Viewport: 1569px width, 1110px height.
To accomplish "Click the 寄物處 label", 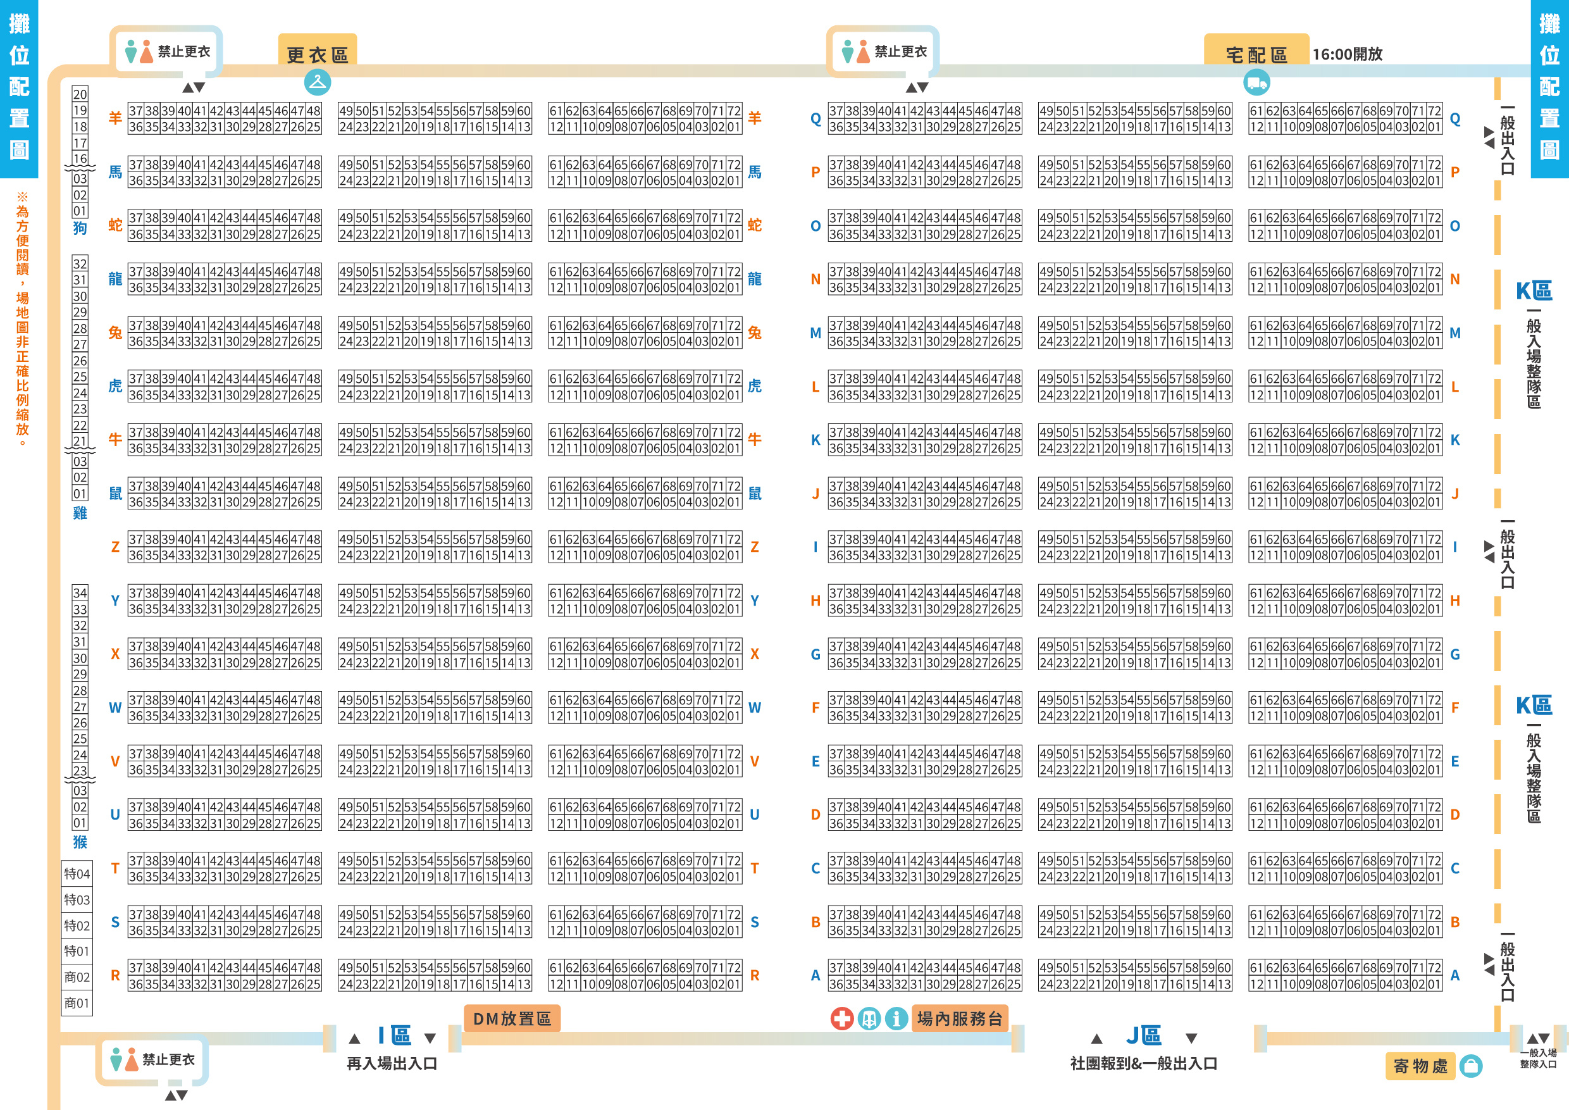I will click(x=1420, y=1066).
